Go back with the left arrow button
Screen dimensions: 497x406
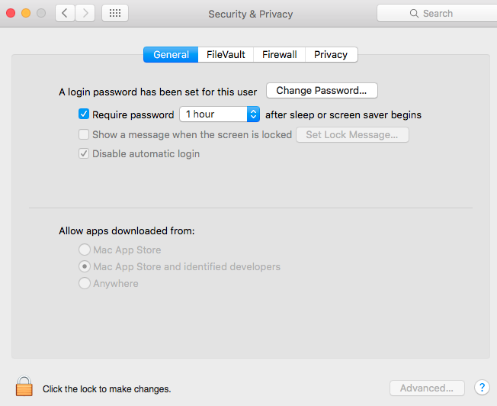(65, 13)
